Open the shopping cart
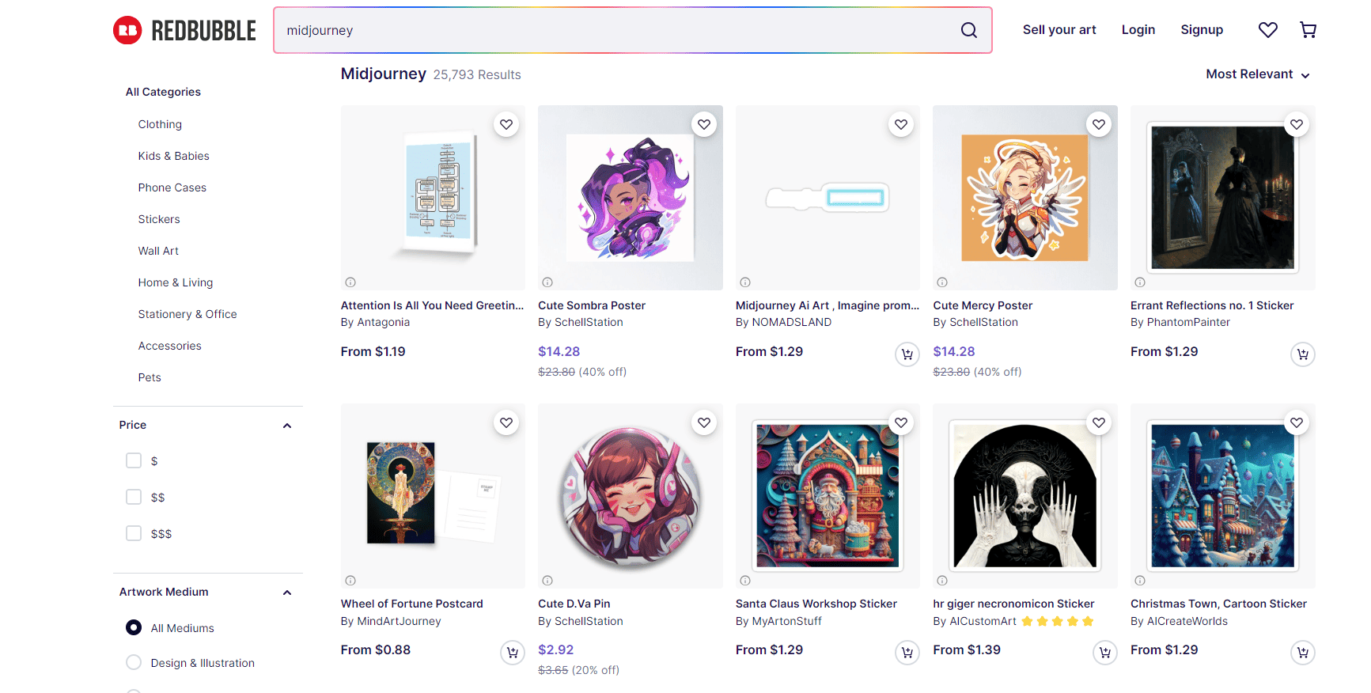The width and height of the screenshot is (1371, 693). pyautogui.click(x=1308, y=30)
